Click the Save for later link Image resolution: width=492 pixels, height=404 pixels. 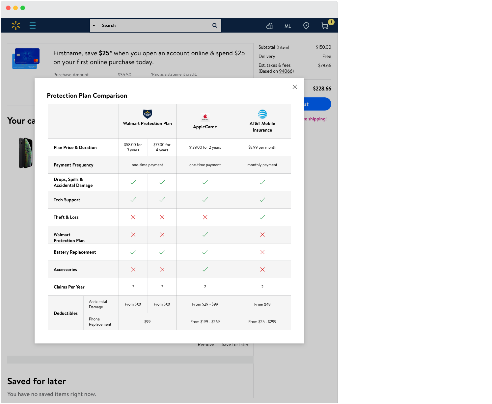click(235, 345)
